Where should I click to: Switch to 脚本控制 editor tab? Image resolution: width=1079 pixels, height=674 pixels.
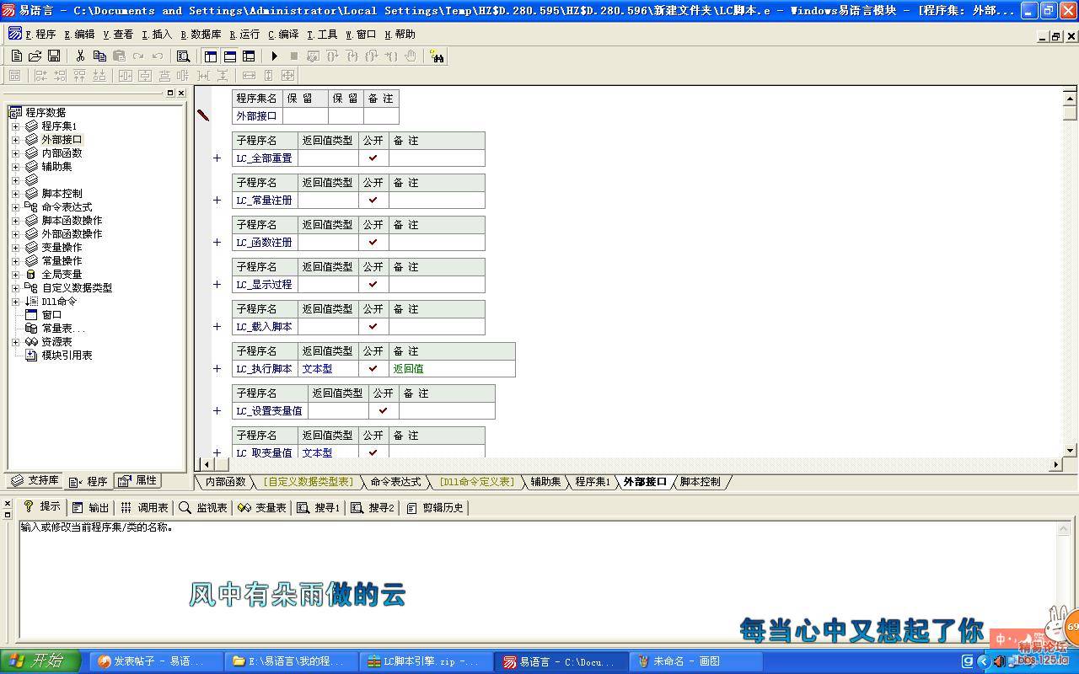700,482
